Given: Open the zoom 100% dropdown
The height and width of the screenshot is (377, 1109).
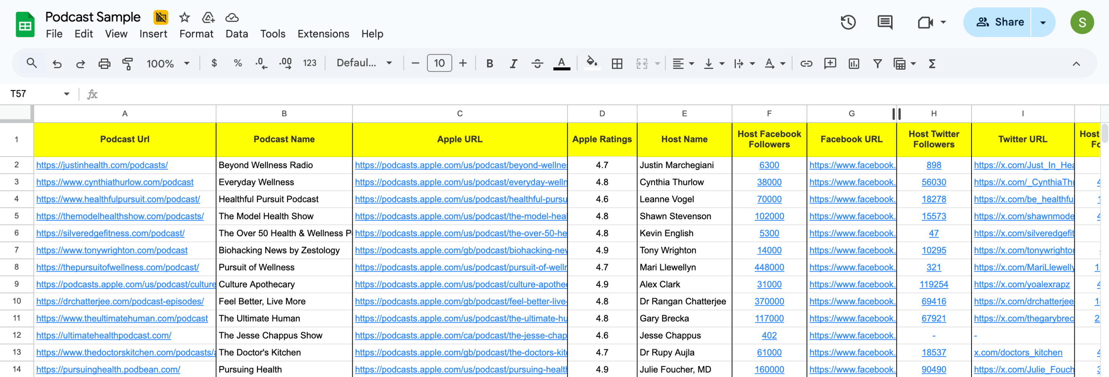Looking at the screenshot, I should click(168, 63).
